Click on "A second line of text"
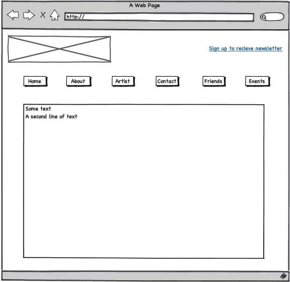290x282 pixels. coord(51,117)
